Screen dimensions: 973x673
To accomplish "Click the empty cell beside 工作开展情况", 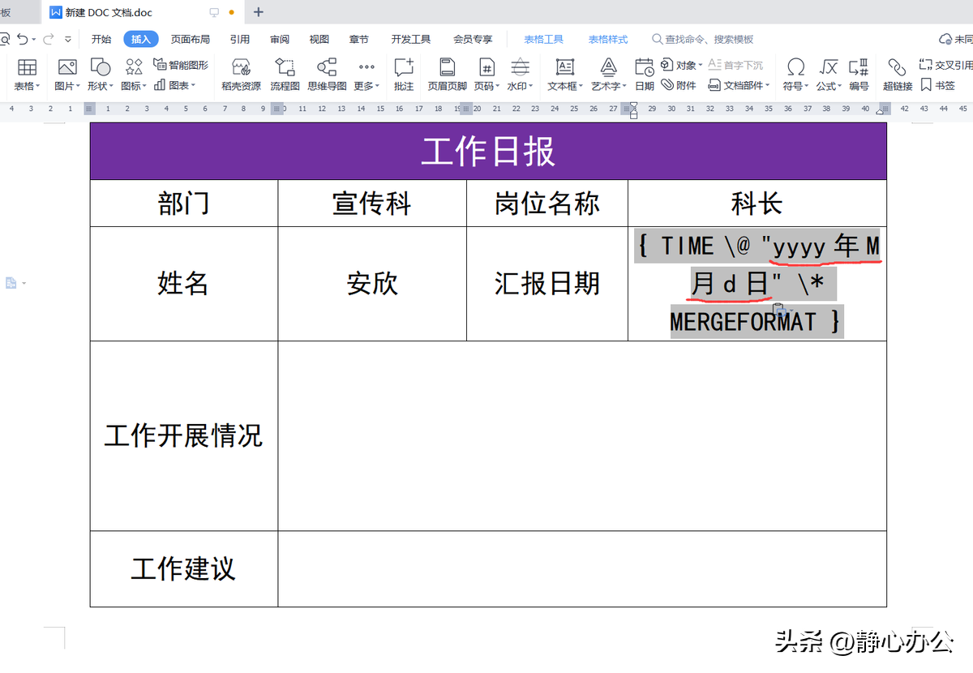I will pos(582,436).
